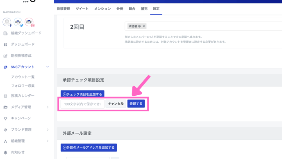The image size is (282, 159).
Task: Open the 競合 tab
Action: coord(132,9)
